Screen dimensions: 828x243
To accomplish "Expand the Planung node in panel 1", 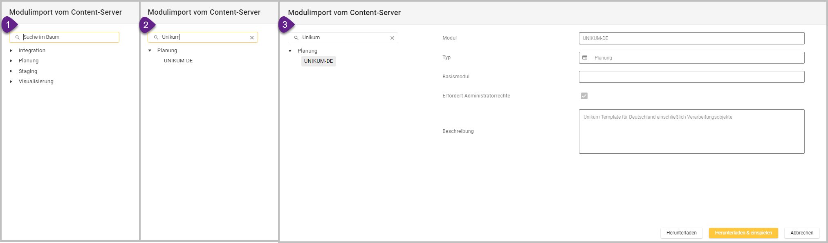I will 11,61.
